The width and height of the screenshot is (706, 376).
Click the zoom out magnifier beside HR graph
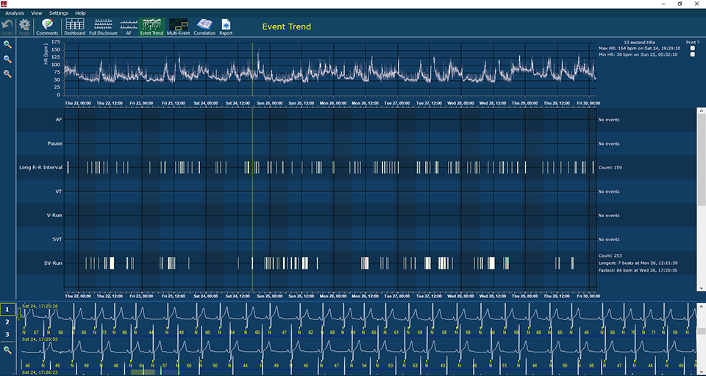pyautogui.click(x=7, y=60)
